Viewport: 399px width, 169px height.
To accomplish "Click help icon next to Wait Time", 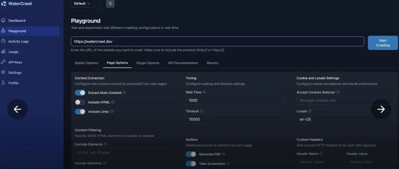I will point(204,92).
